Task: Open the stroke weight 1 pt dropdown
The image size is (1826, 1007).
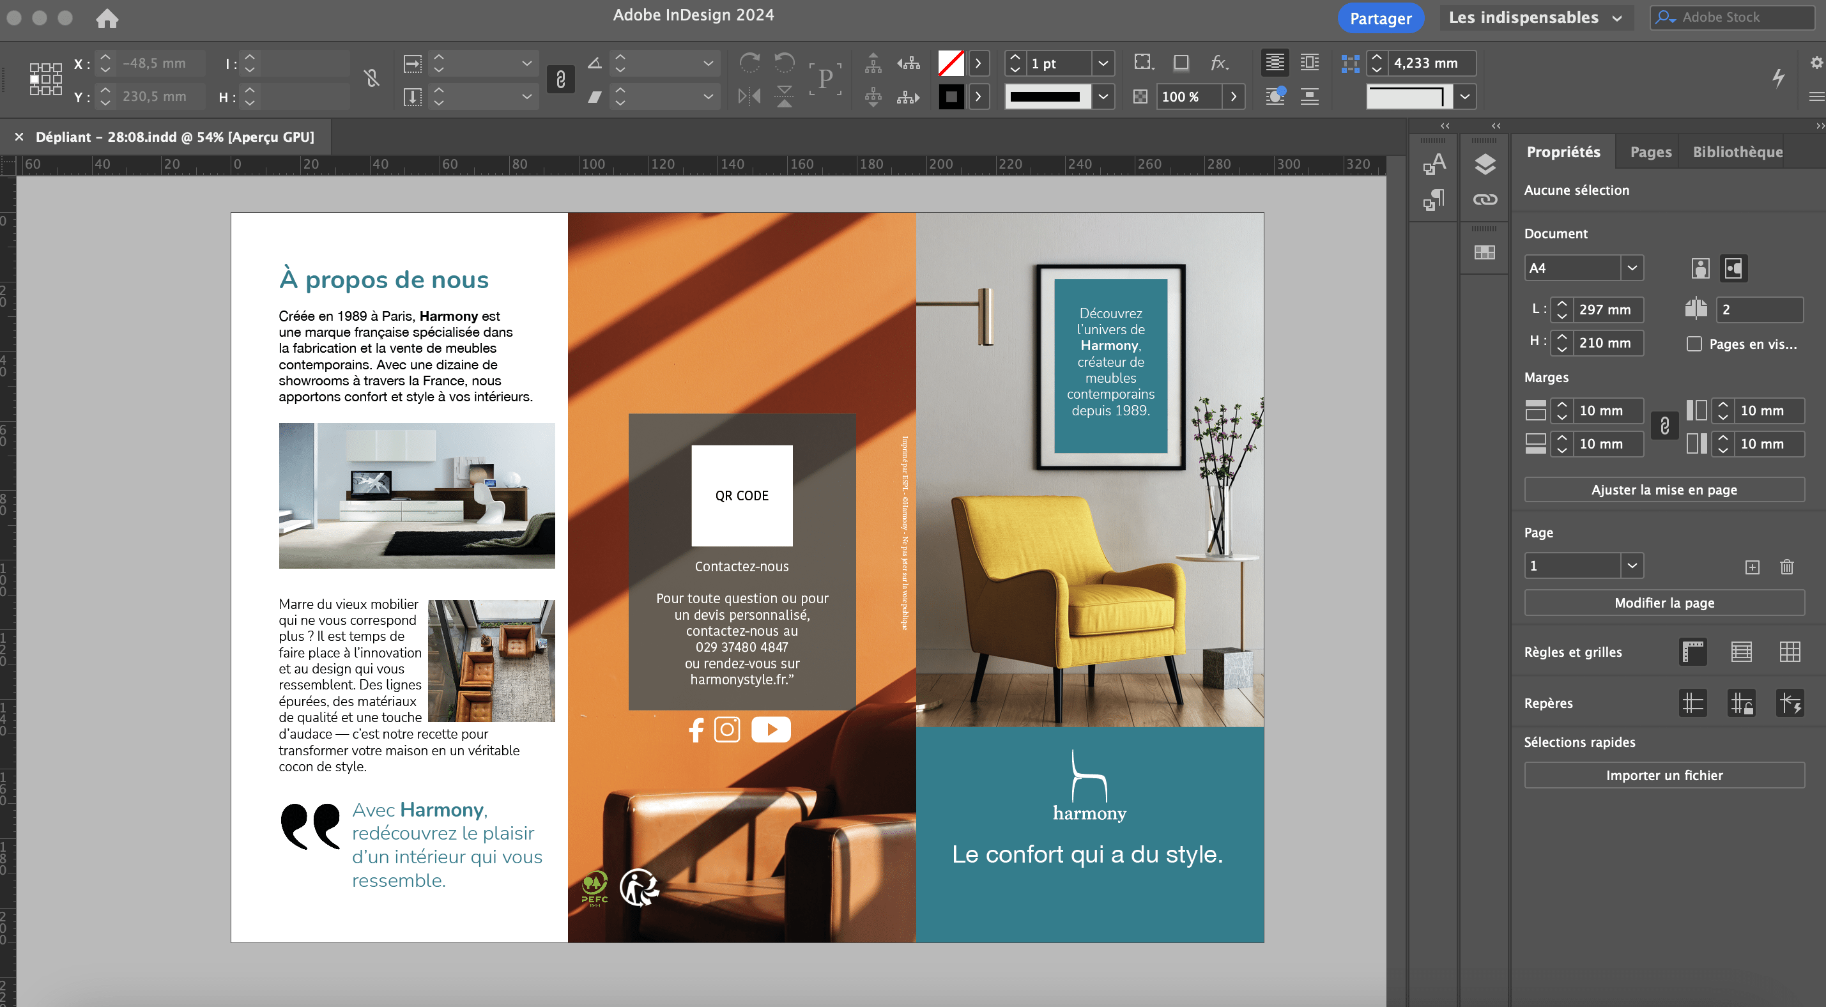Action: click(1103, 63)
